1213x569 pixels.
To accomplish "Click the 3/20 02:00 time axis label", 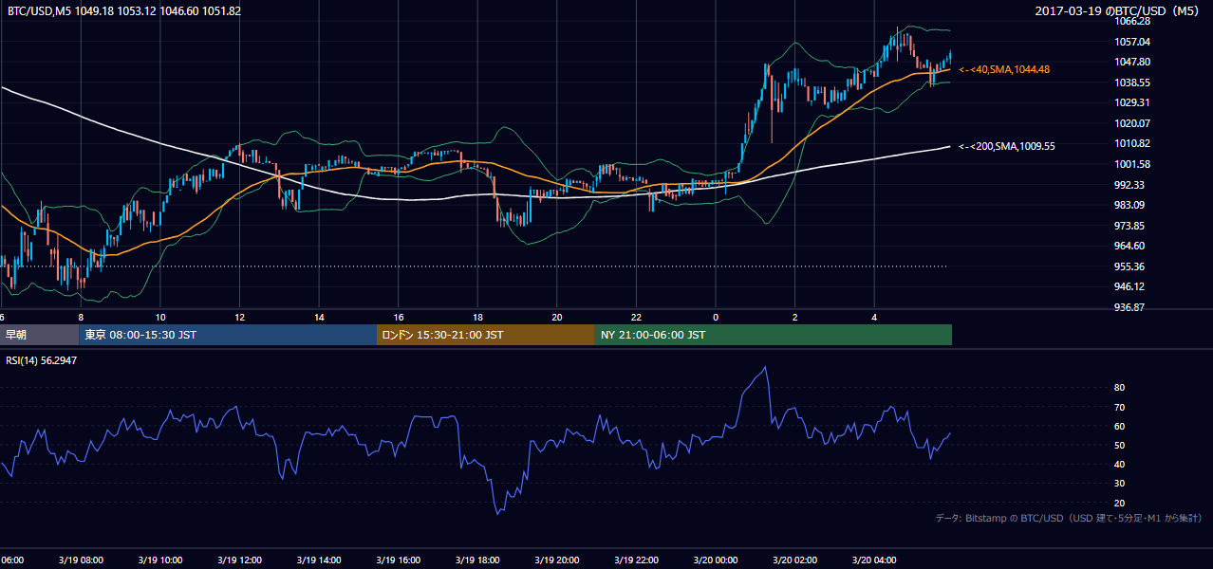I will tap(794, 560).
